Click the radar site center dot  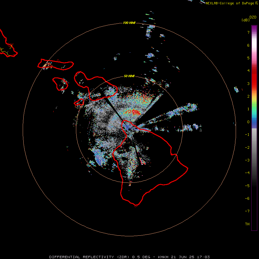point(129,129)
